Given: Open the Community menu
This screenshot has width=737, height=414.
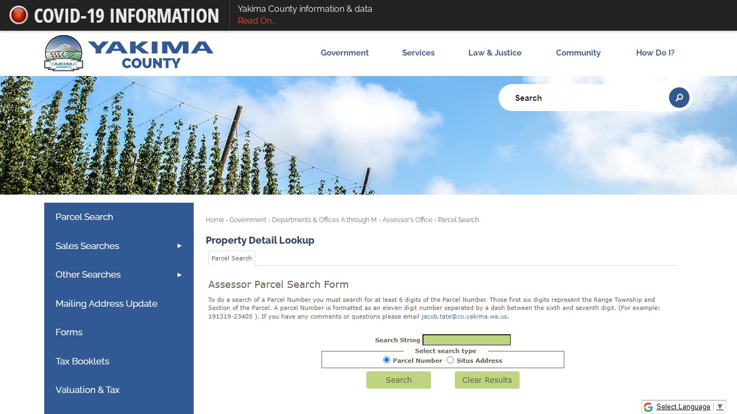Looking at the screenshot, I should (x=578, y=53).
